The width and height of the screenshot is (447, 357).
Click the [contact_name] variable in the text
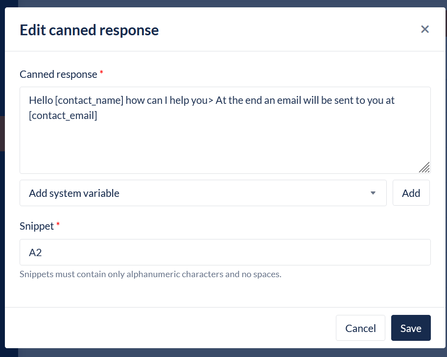(x=89, y=100)
